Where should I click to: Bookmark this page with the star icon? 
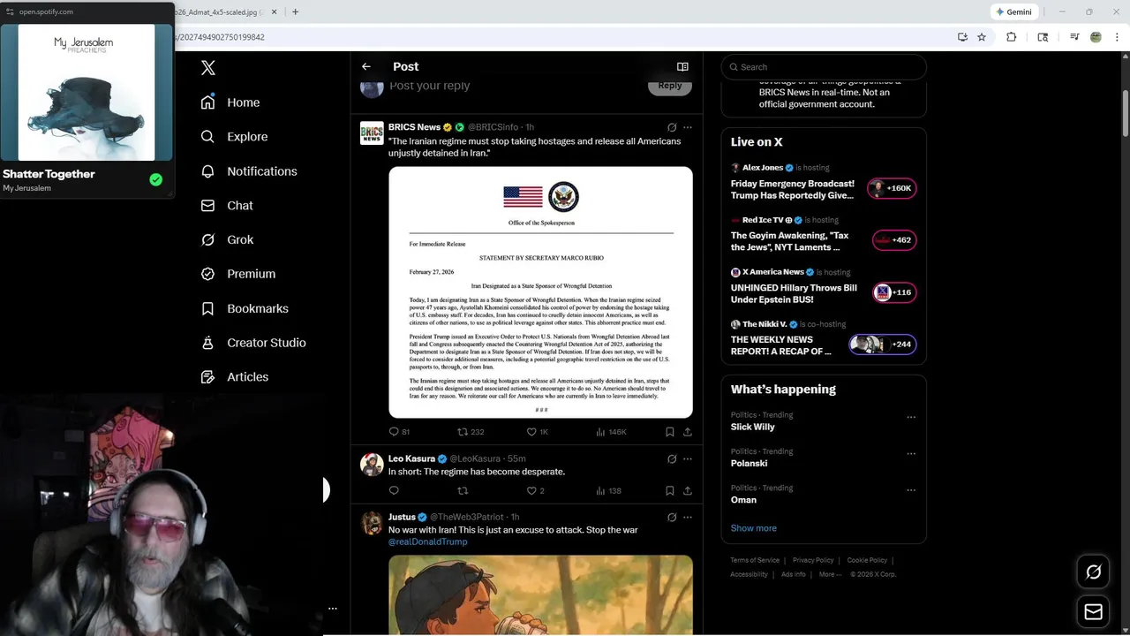[981, 37]
